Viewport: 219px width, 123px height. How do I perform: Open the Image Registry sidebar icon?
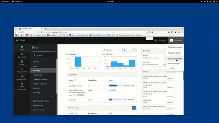pos(22,76)
